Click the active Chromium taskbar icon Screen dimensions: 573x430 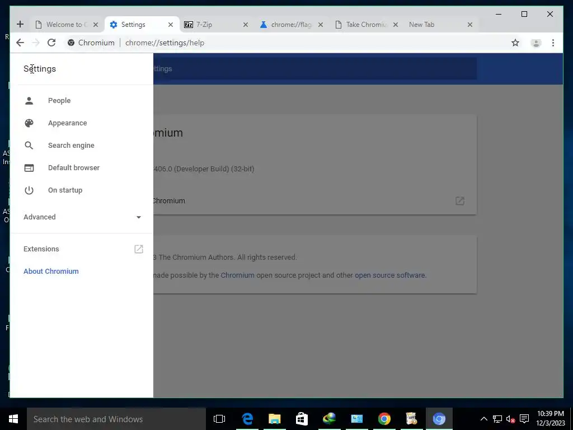[439, 419]
